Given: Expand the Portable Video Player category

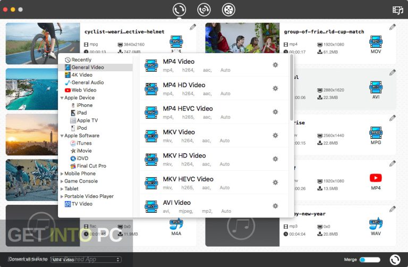Looking at the screenshot, I should (x=62, y=196).
